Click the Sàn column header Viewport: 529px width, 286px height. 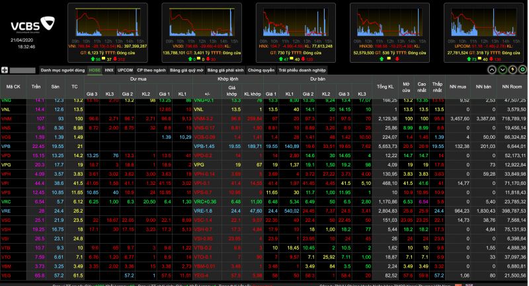pos(56,87)
